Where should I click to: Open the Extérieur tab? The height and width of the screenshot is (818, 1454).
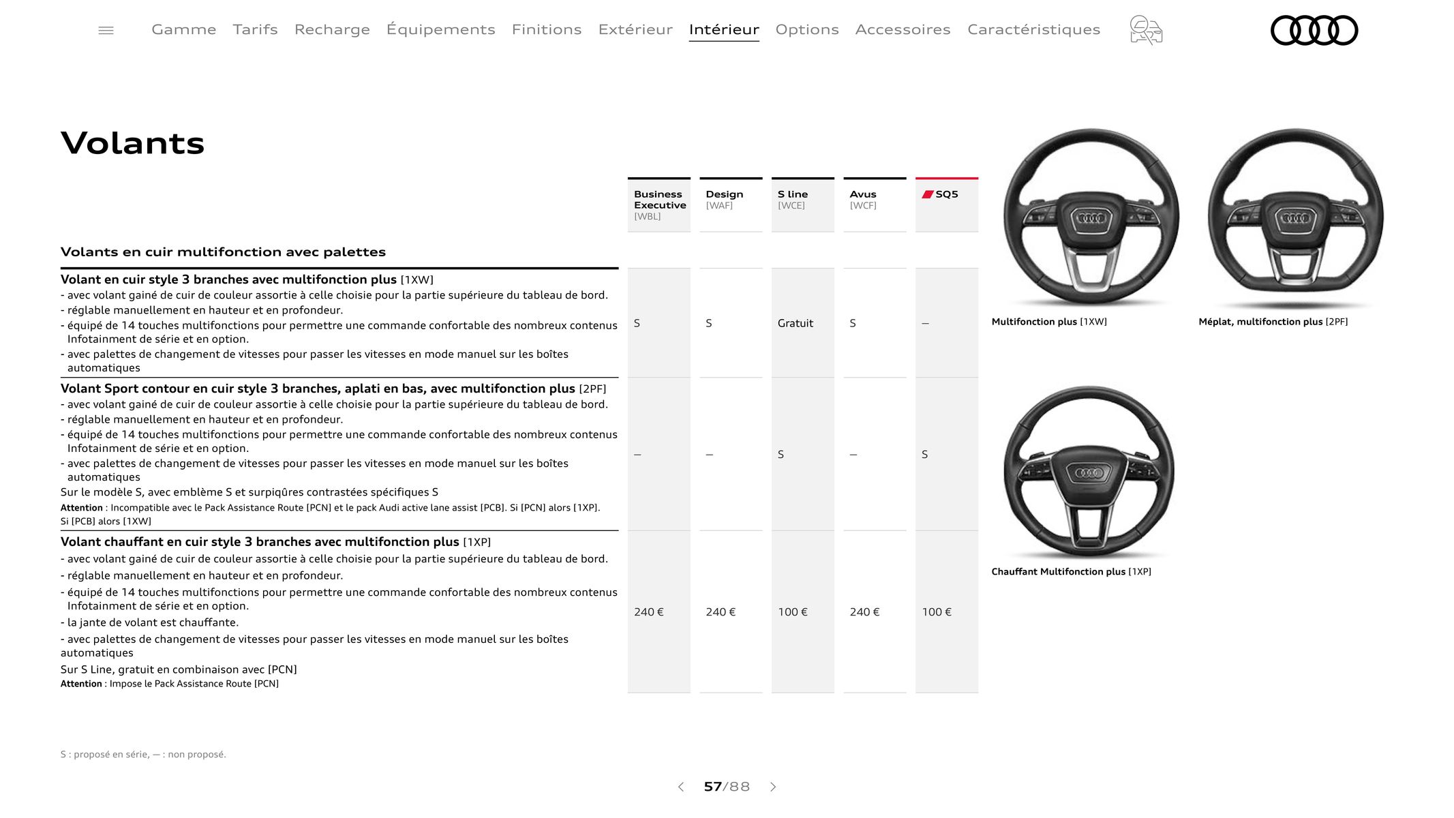pyautogui.click(x=635, y=29)
